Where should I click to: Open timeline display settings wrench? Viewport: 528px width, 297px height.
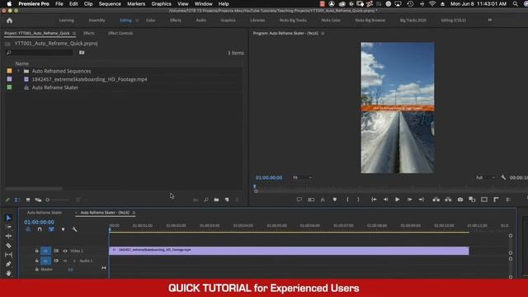tap(75, 229)
